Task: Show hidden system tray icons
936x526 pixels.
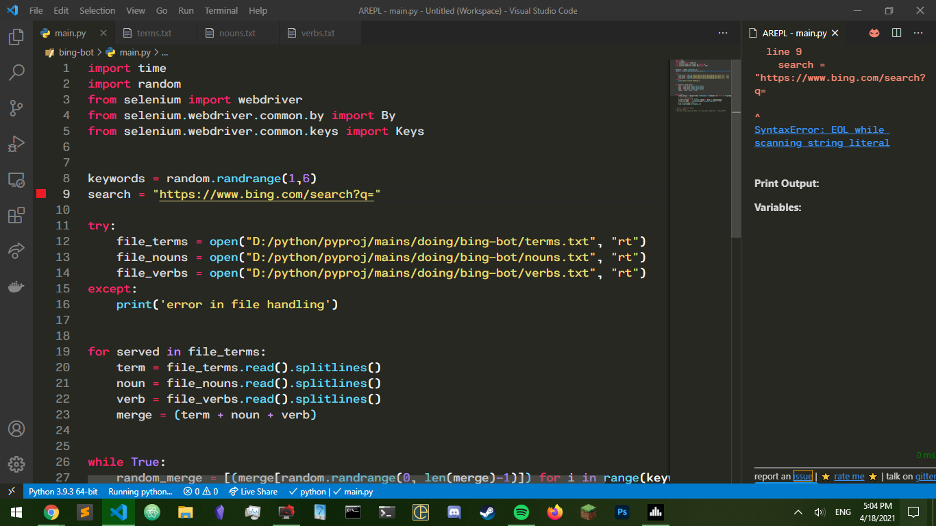Action: (798, 512)
